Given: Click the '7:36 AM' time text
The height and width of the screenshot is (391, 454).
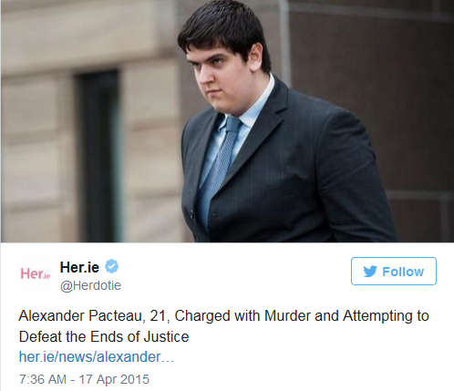Looking at the screenshot, I should click(43, 379).
